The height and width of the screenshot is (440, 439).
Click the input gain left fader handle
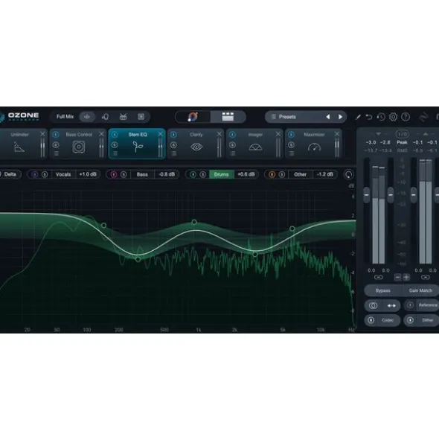click(366, 195)
